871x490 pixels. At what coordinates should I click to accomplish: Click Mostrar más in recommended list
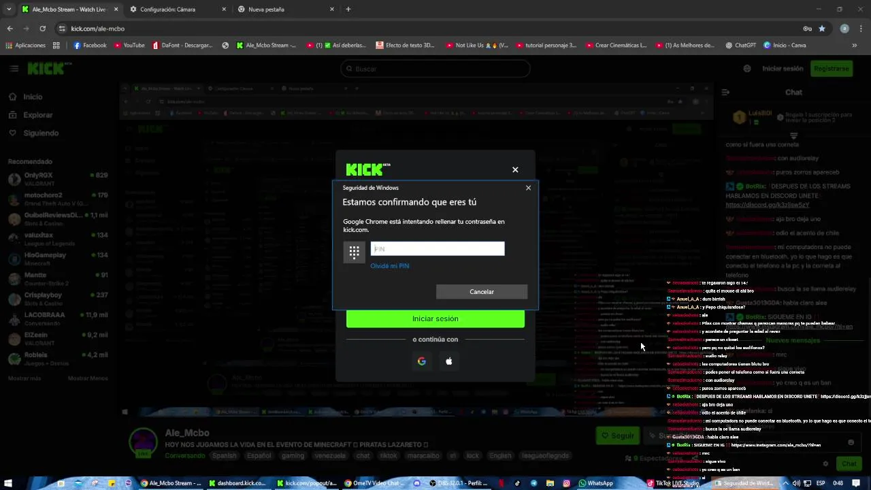point(24,378)
